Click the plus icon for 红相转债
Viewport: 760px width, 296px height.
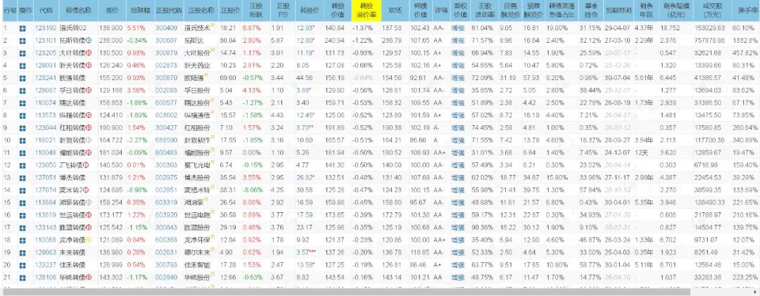pyautogui.click(x=23, y=127)
